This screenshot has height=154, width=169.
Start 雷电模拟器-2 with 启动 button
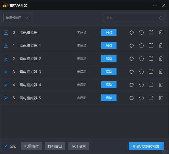(109, 59)
